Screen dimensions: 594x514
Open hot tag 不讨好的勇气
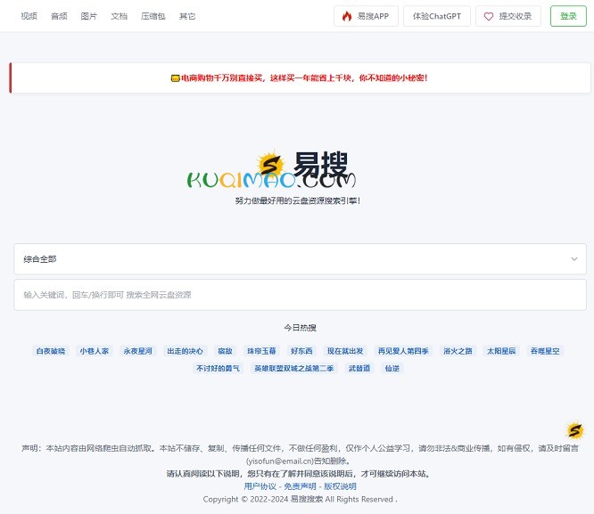218,368
